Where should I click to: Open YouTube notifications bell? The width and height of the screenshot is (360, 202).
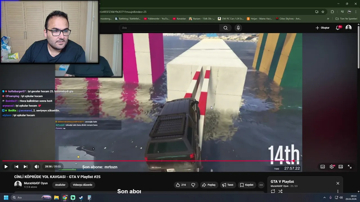click(x=338, y=28)
